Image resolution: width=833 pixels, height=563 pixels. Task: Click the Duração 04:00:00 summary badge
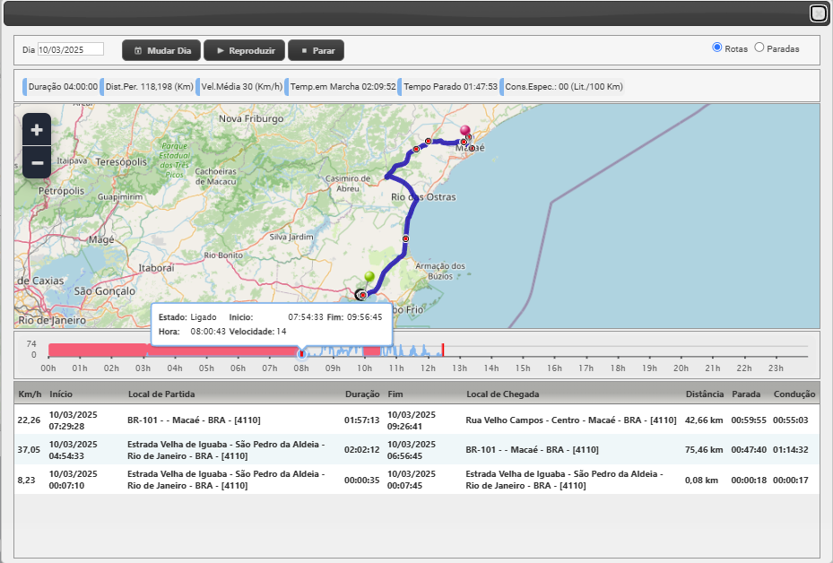tap(61, 87)
